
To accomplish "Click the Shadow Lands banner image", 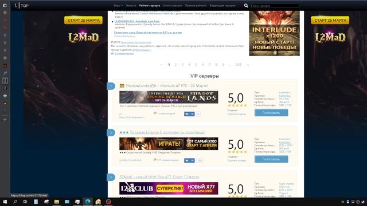I will pyautogui.click(x=169, y=97).
